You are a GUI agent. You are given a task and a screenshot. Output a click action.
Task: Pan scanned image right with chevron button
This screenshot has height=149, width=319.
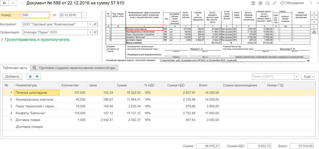(314, 27)
